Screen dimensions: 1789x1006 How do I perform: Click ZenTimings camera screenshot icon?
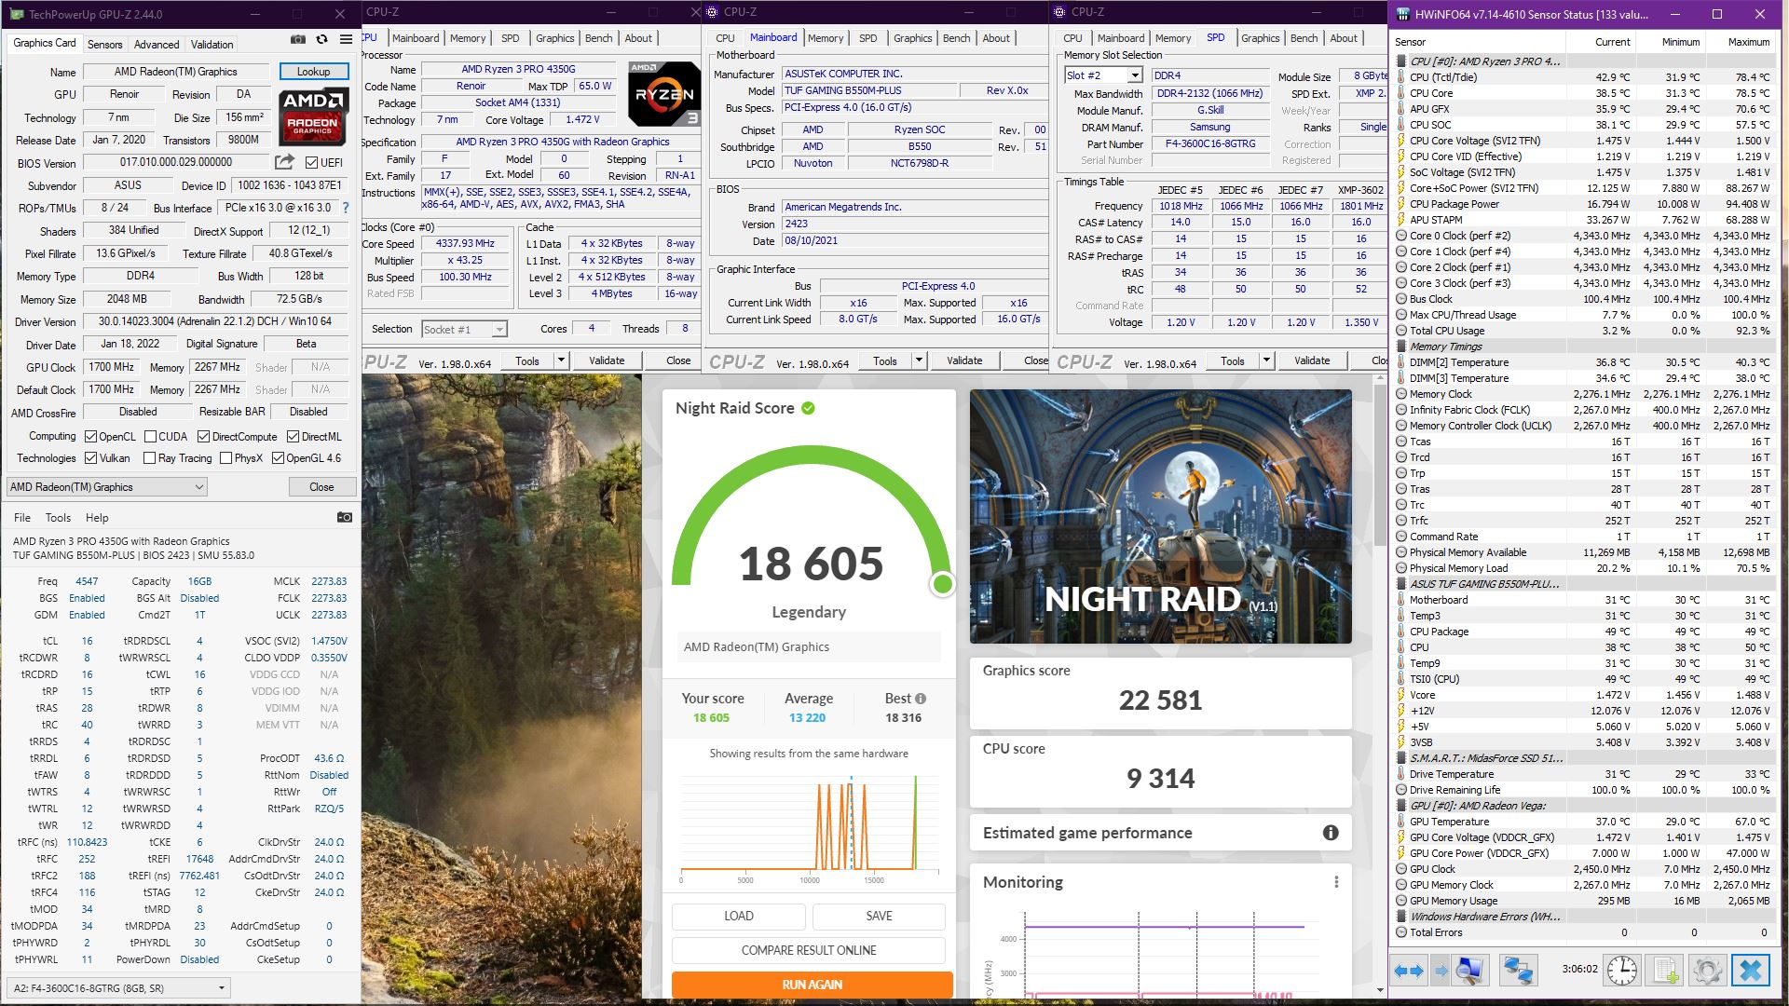[345, 517]
